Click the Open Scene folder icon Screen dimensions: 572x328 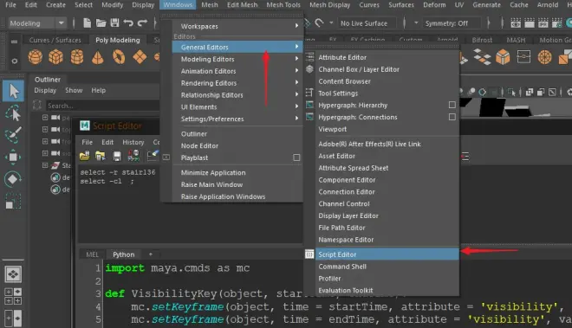pos(101,23)
